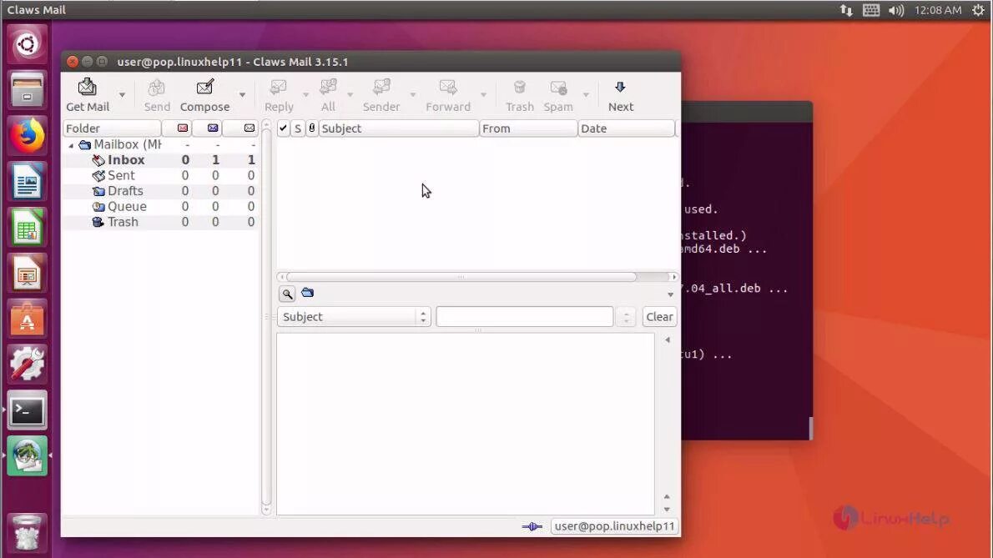993x558 pixels.
Task: Open Ubuntu Software from dock
Action: click(x=27, y=319)
